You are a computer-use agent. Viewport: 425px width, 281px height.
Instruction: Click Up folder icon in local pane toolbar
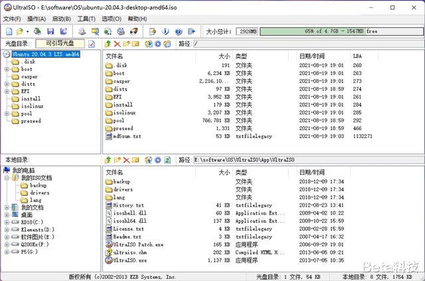108,160
